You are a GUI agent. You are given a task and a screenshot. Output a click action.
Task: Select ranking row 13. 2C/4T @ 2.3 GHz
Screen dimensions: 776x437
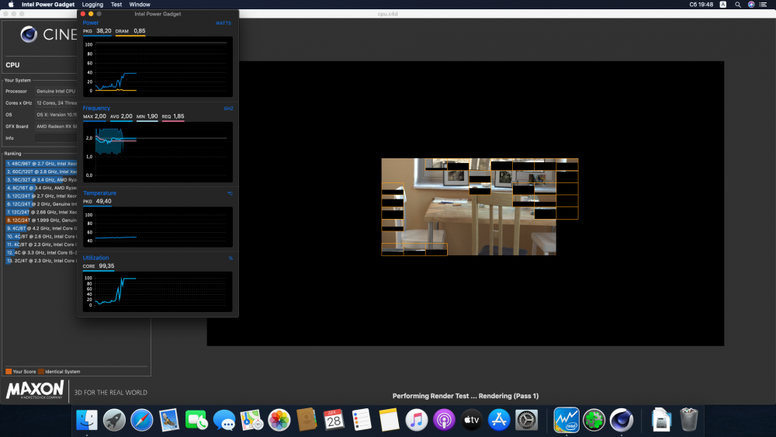click(x=42, y=261)
